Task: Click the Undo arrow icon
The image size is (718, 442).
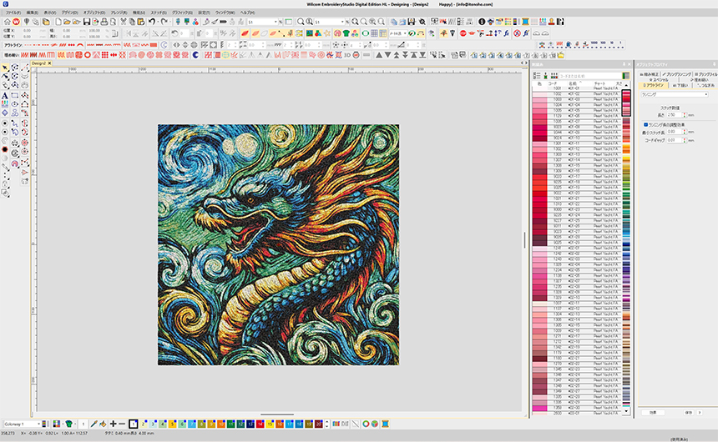Action: point(151,21)
